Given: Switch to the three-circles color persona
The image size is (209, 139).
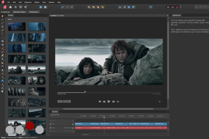Looking at the screenshot, I should (x=10, y=7).
